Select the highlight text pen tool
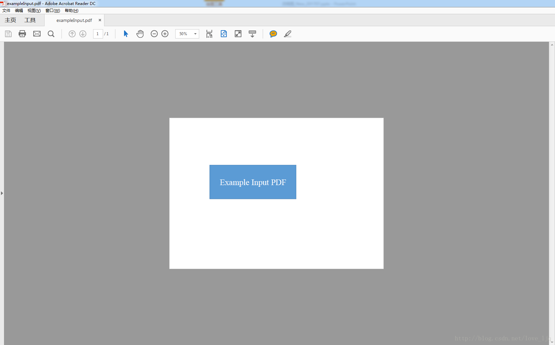Image resolution: width=555 pixels, height=345 pixels. (x=288, y=34)
